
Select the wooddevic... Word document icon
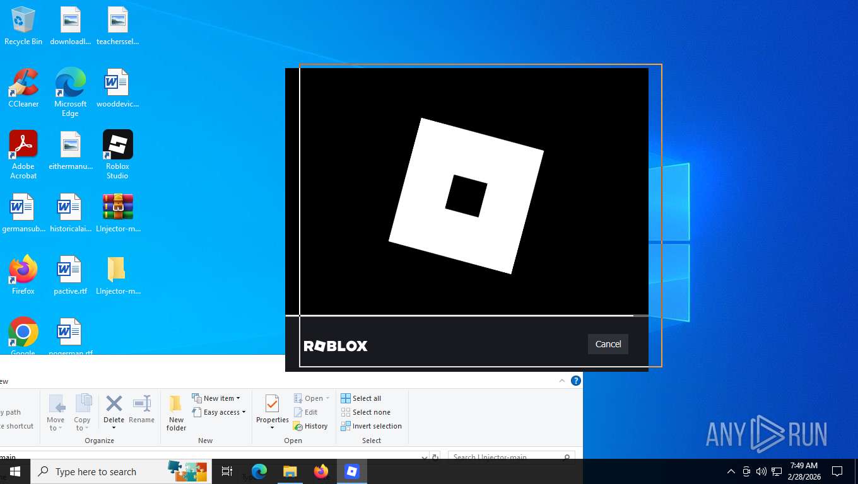coord(117,88)
